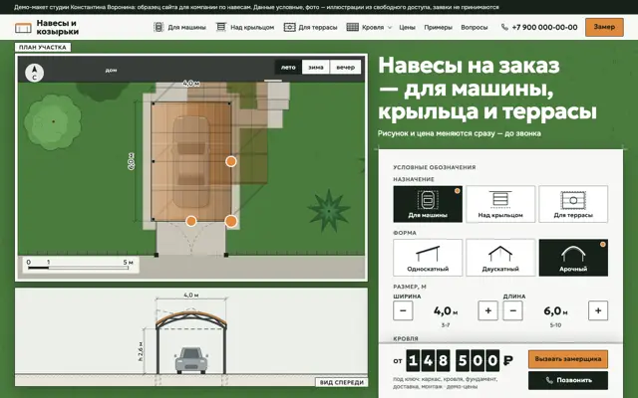This screenshot has height=398, width=638.
Task: Click the 'h 2,6 м' height label in front view
Action: 141,351
